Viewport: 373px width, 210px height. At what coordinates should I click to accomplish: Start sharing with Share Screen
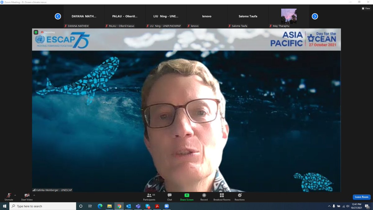pos(186,197)
